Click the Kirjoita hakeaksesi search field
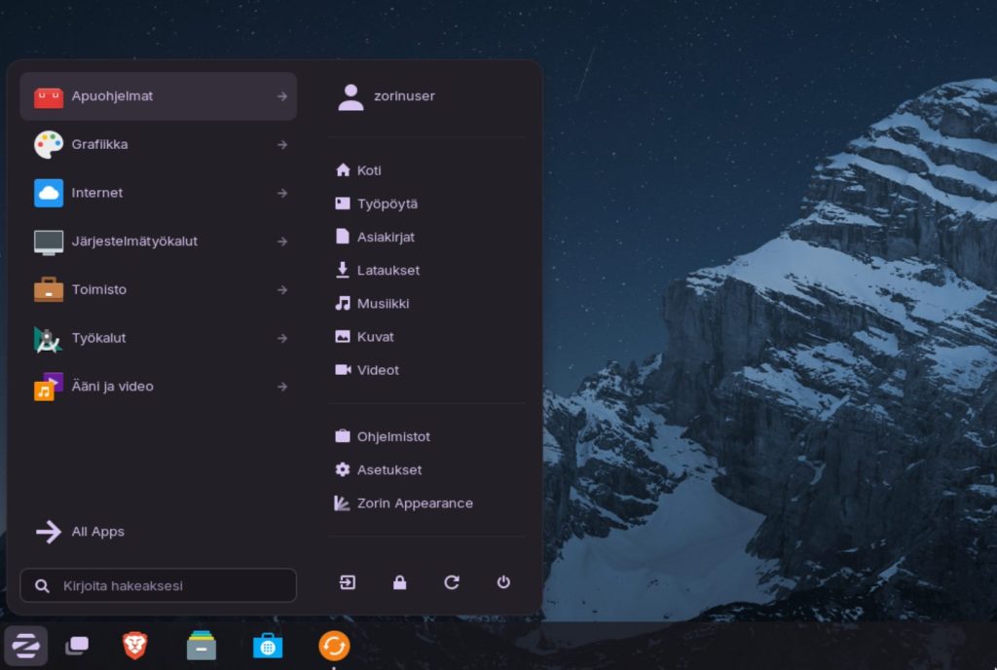The image size is (997, 670). pyautogui.click(x=159, y=585)
